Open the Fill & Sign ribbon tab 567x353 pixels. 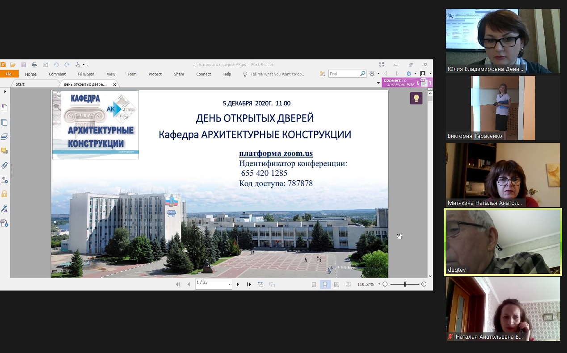(86, 74)
